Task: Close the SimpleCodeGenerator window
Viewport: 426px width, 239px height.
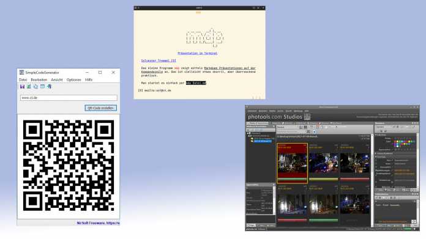Action: click(113, 72)
